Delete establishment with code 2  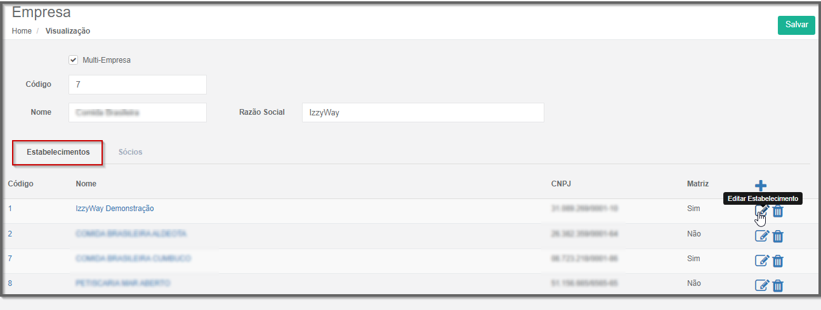tap(778, 236)
